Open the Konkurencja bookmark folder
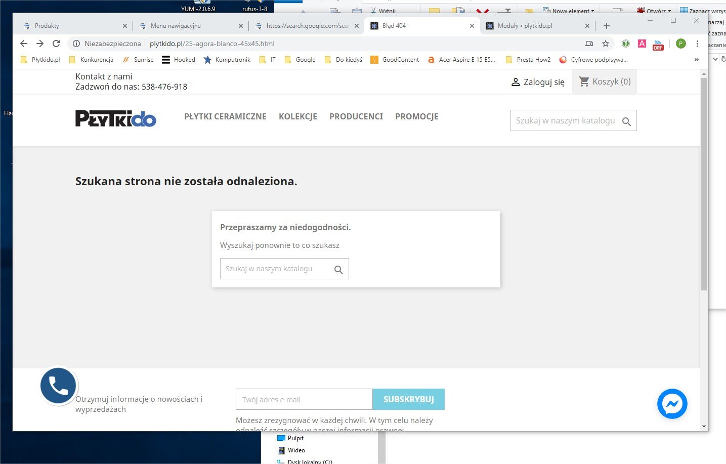The width and height of the screenshot is (726, 464). 91,60
